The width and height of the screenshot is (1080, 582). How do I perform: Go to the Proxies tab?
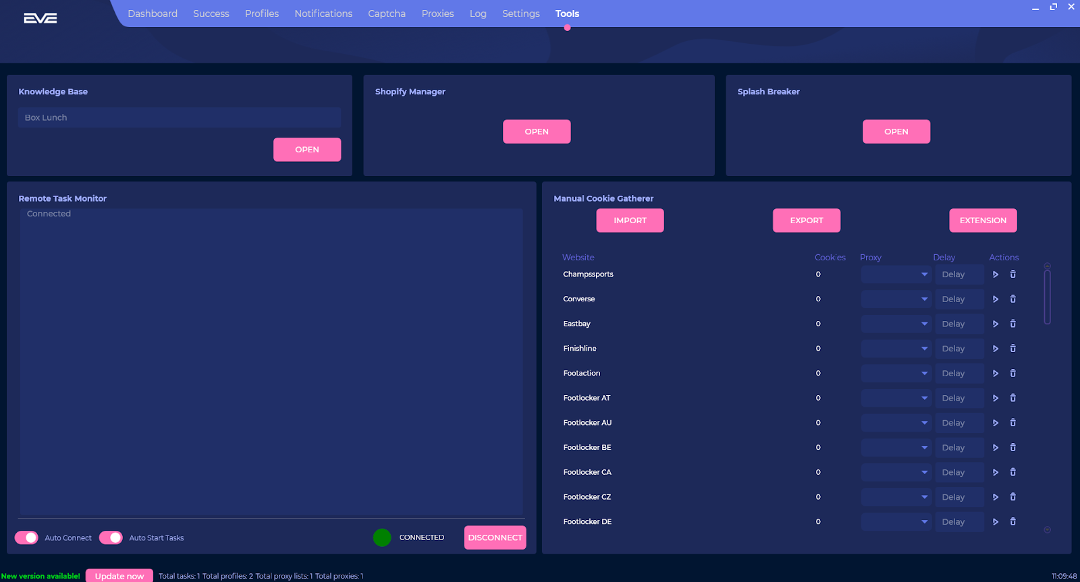click(x=437, y=13)
